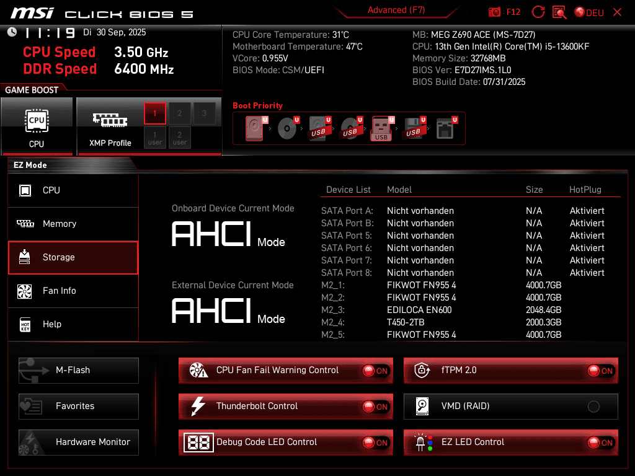Viewport: 635px width, 476px height.
Task: Click the Fan Info fan icon in the sidebar
Action: click(25, 291)
